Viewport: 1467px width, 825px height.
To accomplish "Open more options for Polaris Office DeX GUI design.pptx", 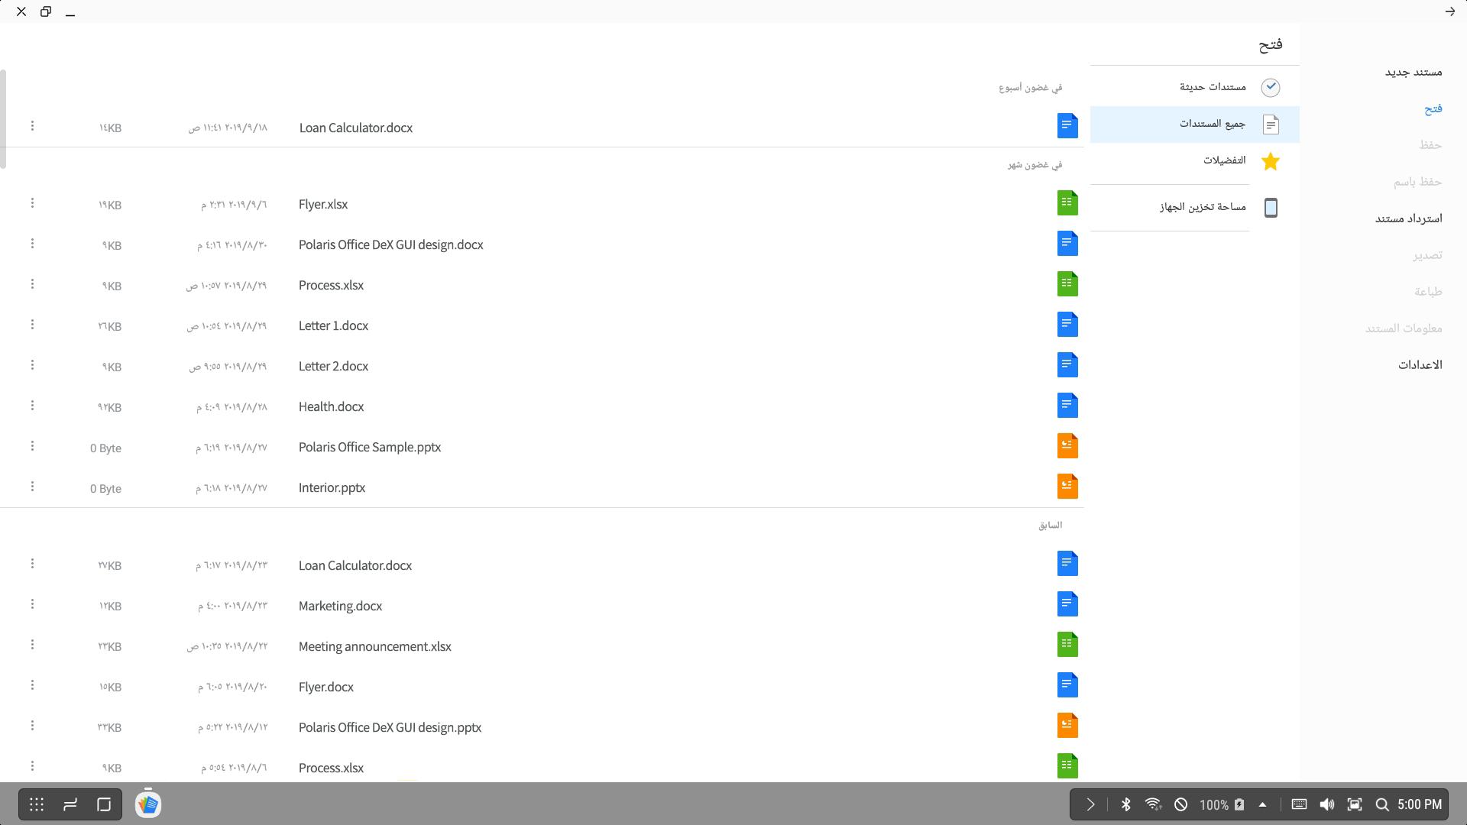I will [x=32, y=726].
